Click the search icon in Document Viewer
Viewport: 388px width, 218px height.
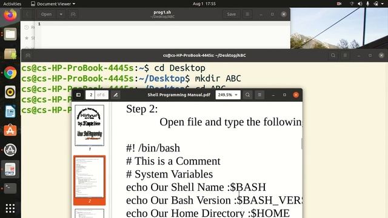247,95
